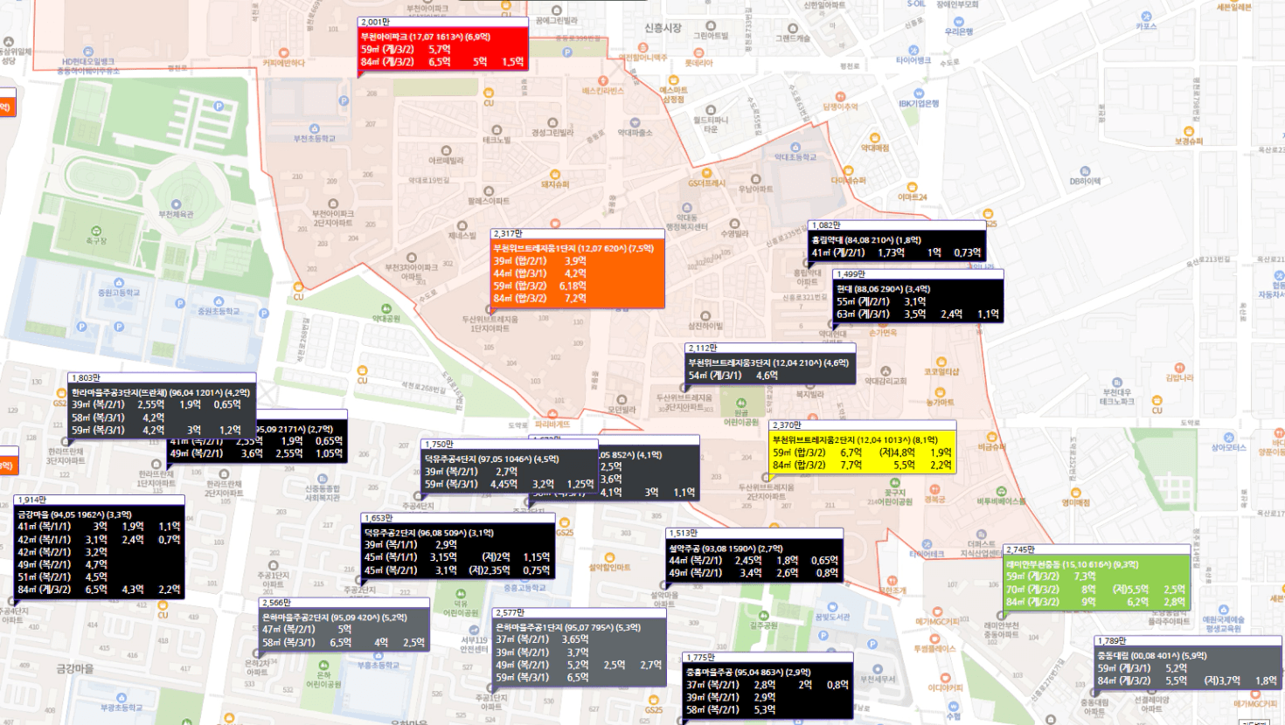This screenshot has width=1285, height=725.
Task: Select the 설악주공 apartment info label
Action: (754, 560)
